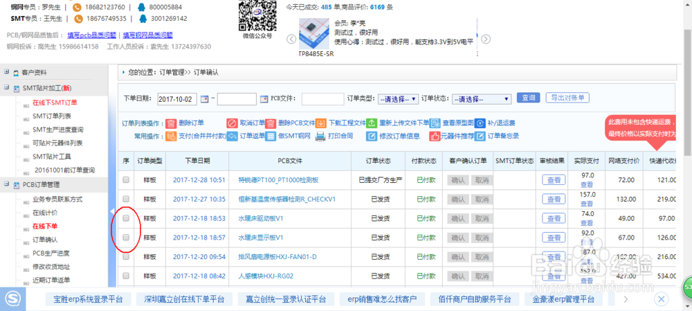Show more links with the bottom bar chevron
Image resolution: width=692 pixels, height=311 pixels.
(626, 299)
